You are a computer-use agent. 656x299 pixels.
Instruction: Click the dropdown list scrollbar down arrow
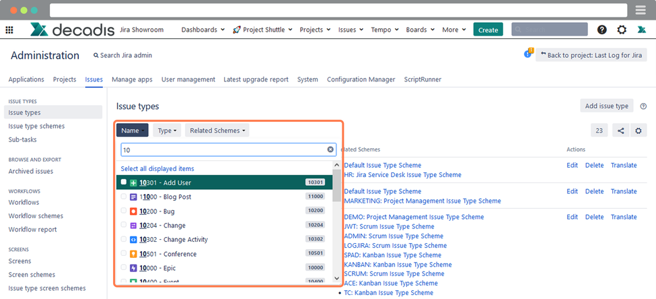click(x=337, y=277)
